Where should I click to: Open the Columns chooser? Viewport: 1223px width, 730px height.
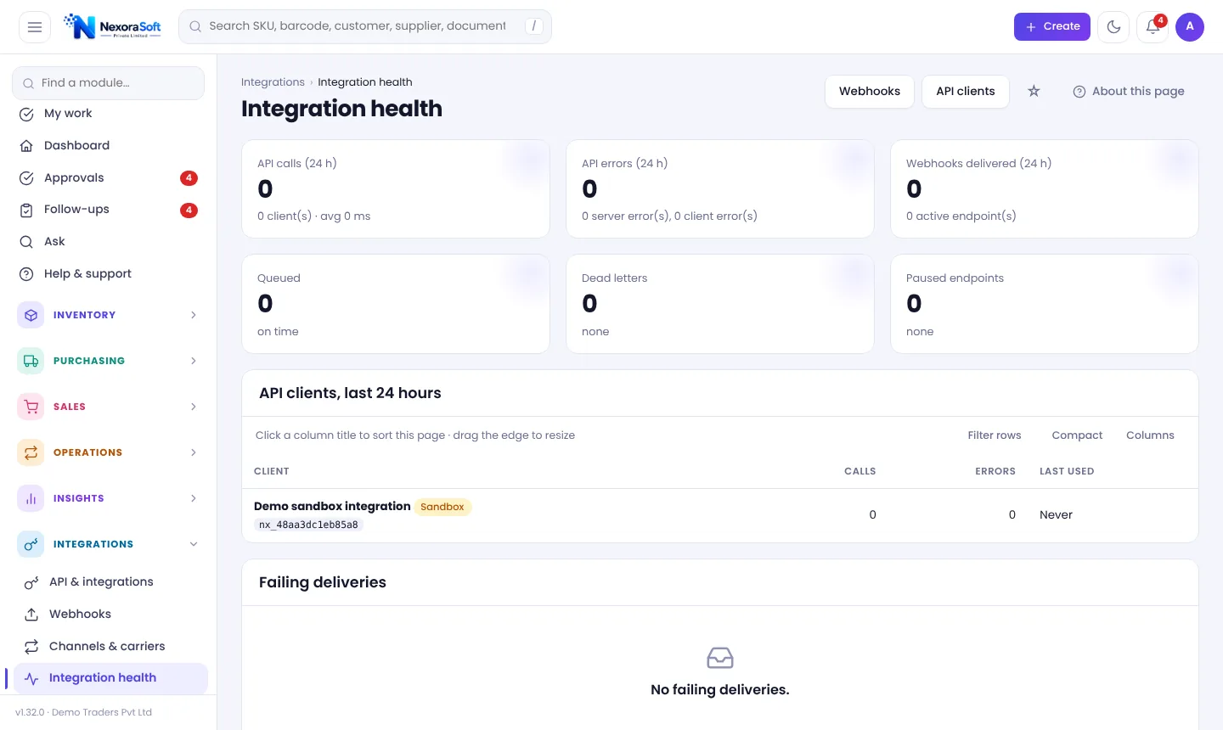[x=1150, y=435]
